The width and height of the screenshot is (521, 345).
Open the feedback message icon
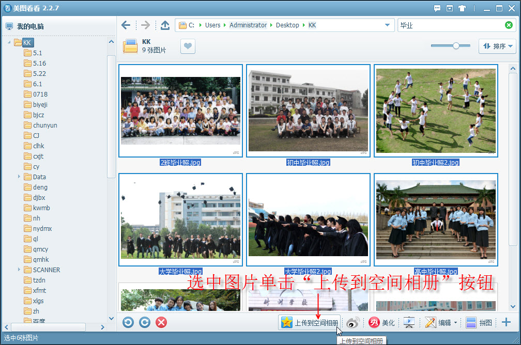point(437,8)
